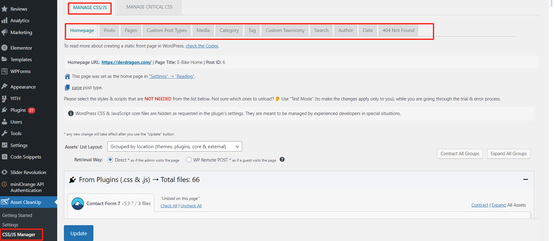Click the miniOrange API Authentication icon
The image size is (554, 241).
[4, 184]
